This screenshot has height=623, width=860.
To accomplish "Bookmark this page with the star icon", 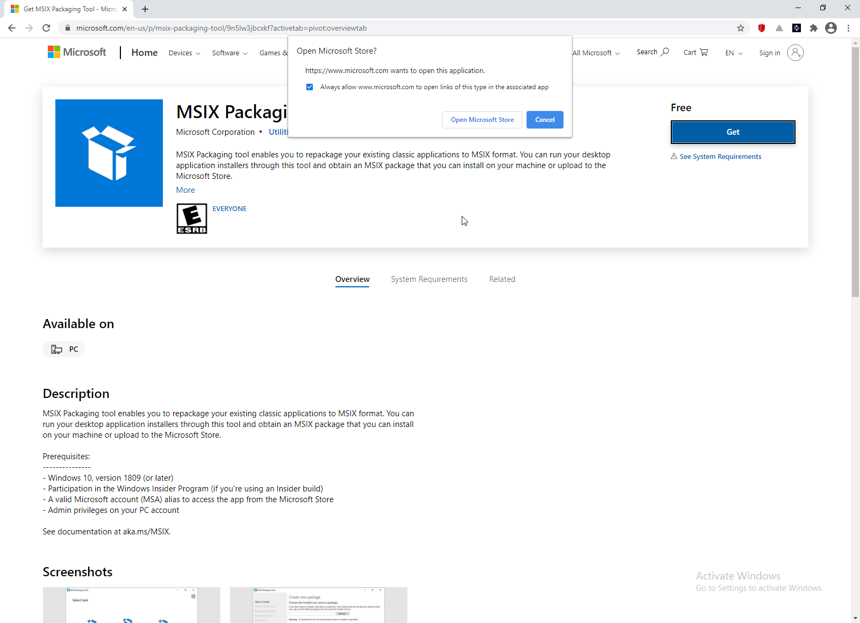I will click(x=741, y=28).
